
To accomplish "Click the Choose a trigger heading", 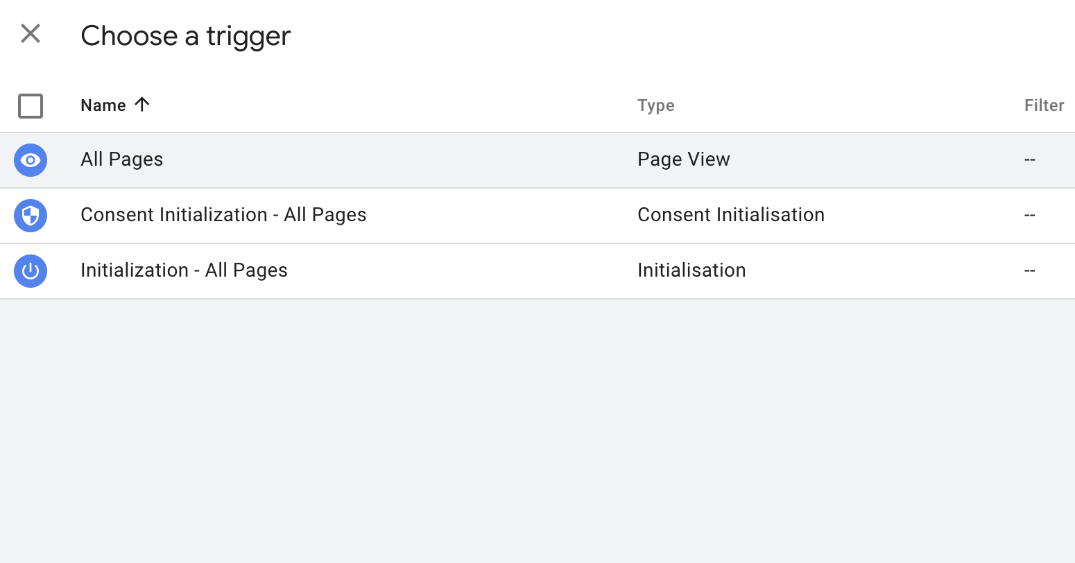I will [x=186, y=35].
